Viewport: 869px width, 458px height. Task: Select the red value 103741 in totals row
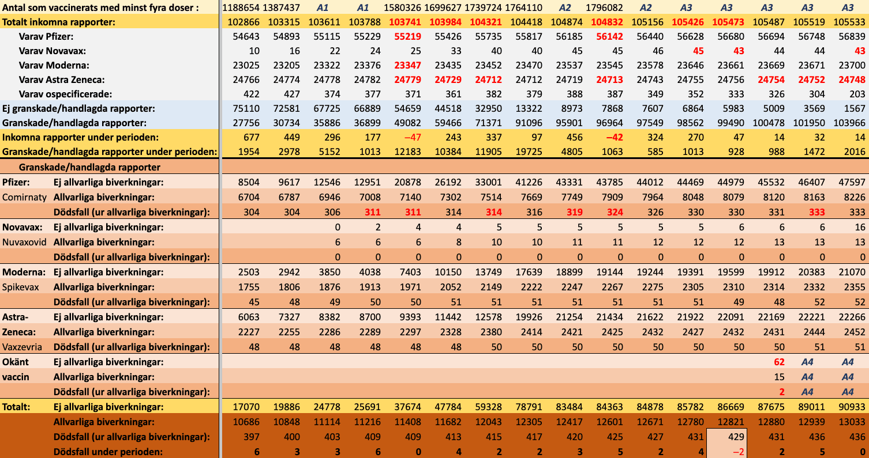tap(404, 22)
